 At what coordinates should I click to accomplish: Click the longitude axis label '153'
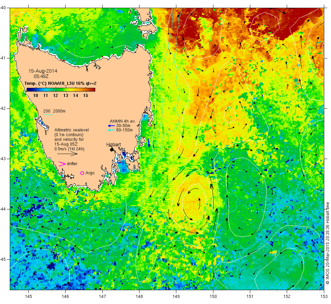click(324, 297)
